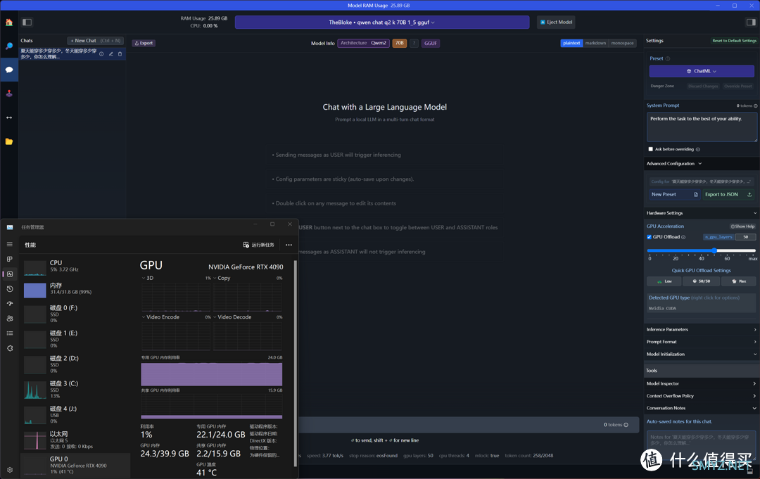Open the AI Chat speech bubble icon
760x479 pixels.
[9, 70]
